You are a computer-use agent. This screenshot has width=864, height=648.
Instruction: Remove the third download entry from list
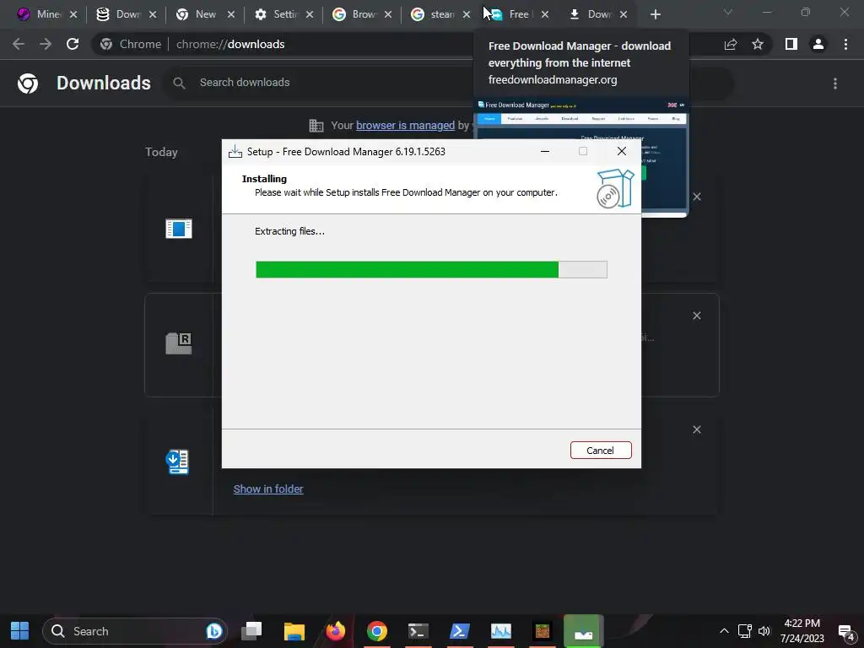tap(696, 429)
